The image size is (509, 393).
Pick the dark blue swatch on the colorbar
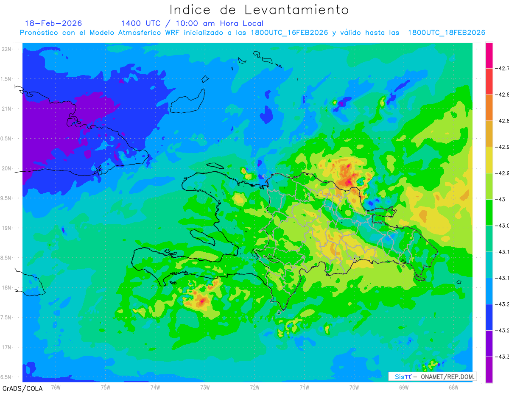tap(489, 317)
